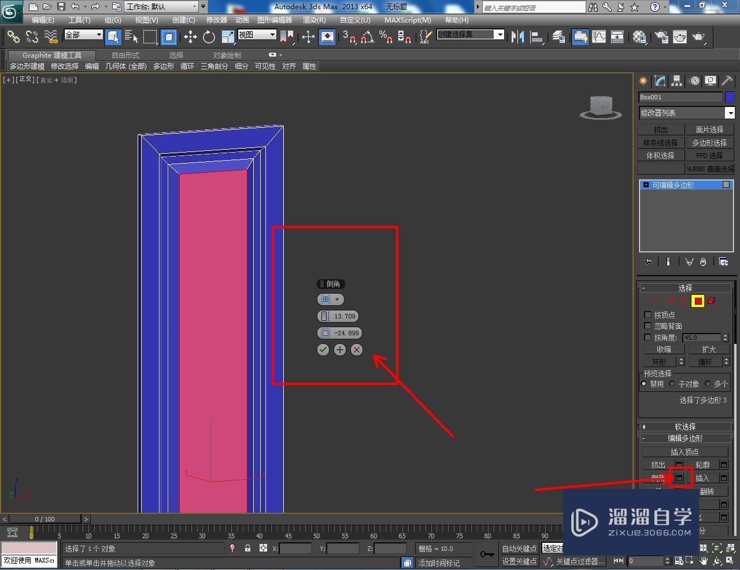
Task: Open Rendered Frame Window
Action: pos(680,37)
